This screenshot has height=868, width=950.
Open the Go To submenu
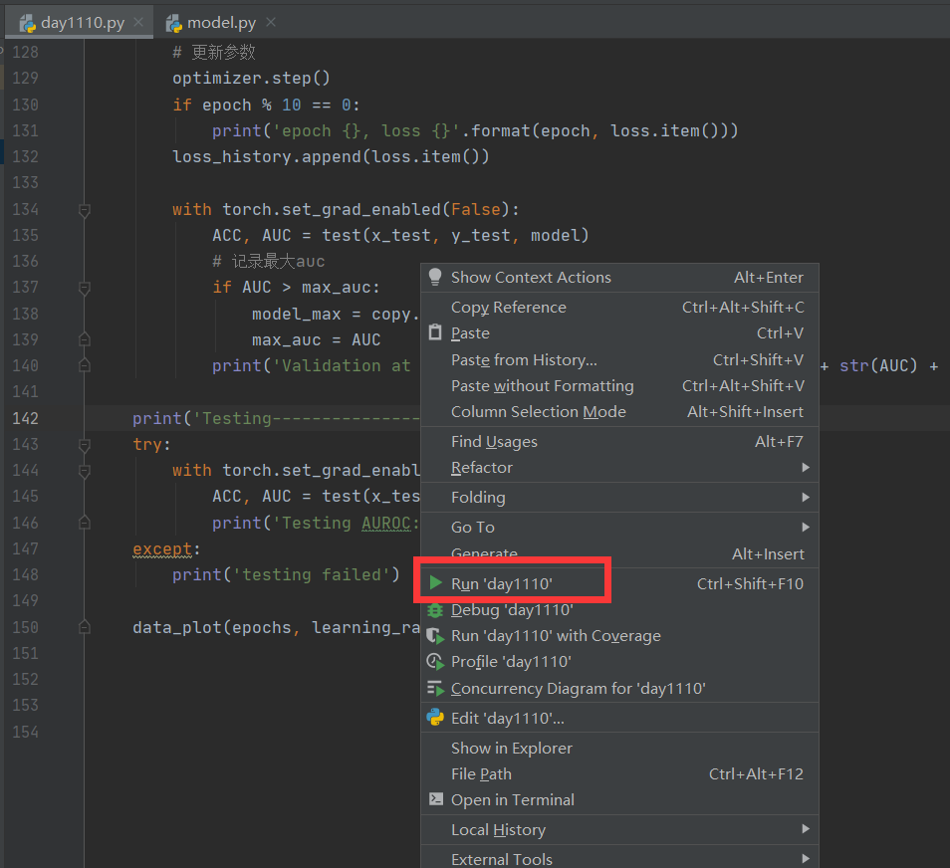point(619,527)
